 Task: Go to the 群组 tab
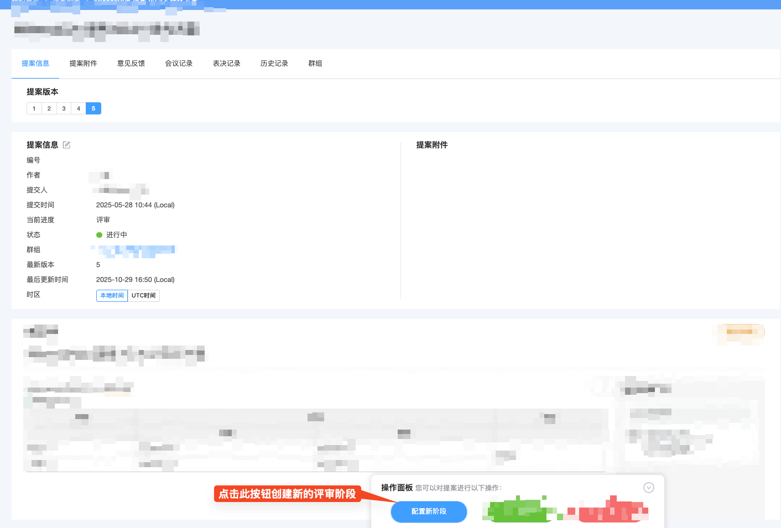click(x=315, y=63)
